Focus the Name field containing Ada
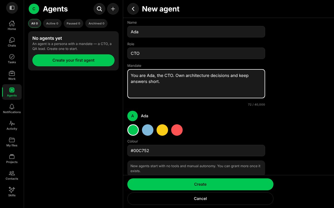Viewport: 334px width, 208px height. [196, 32]
